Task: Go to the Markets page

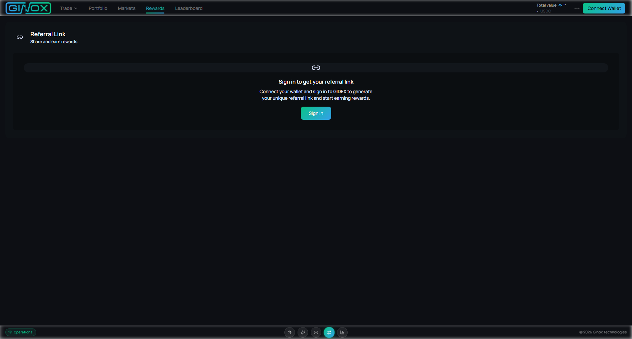Action: (x=127, y=8)
